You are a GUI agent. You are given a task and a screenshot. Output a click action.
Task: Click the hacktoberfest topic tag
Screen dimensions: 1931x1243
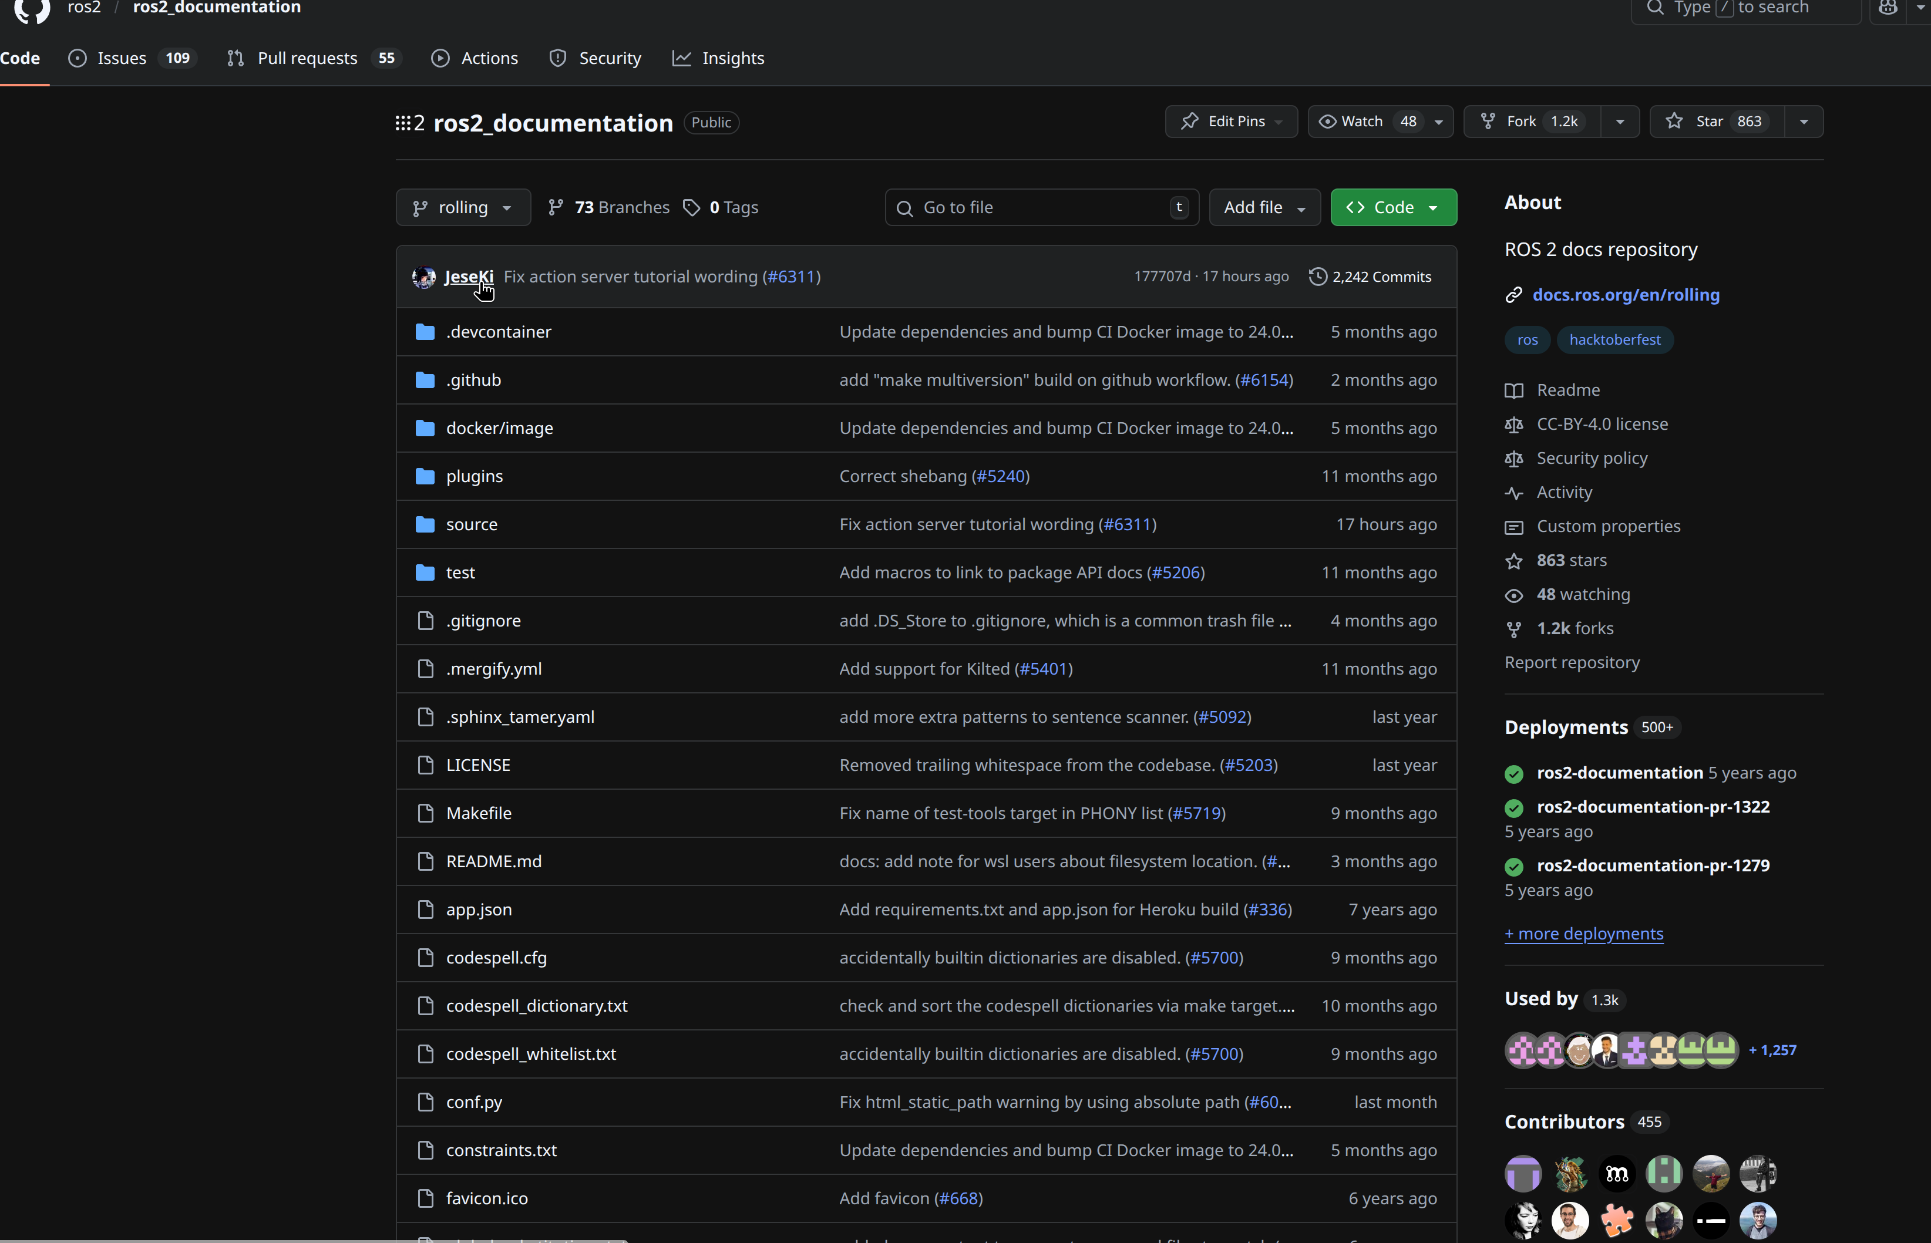(x=1614, y=340)
